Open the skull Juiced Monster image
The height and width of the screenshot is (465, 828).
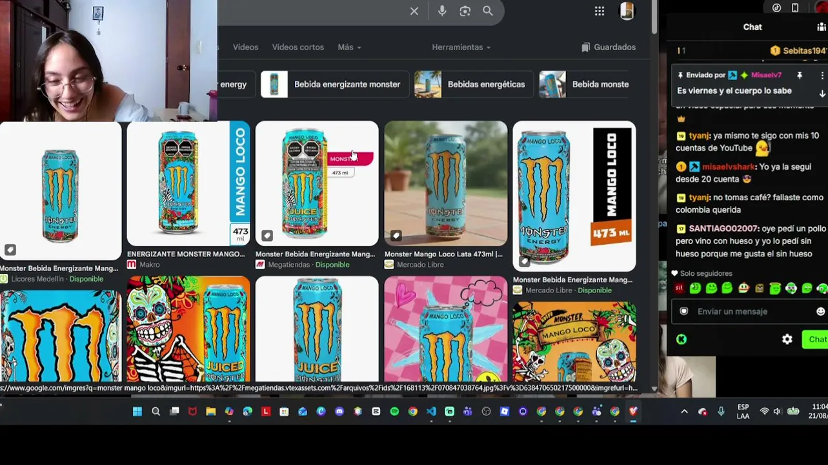[188, 329]
